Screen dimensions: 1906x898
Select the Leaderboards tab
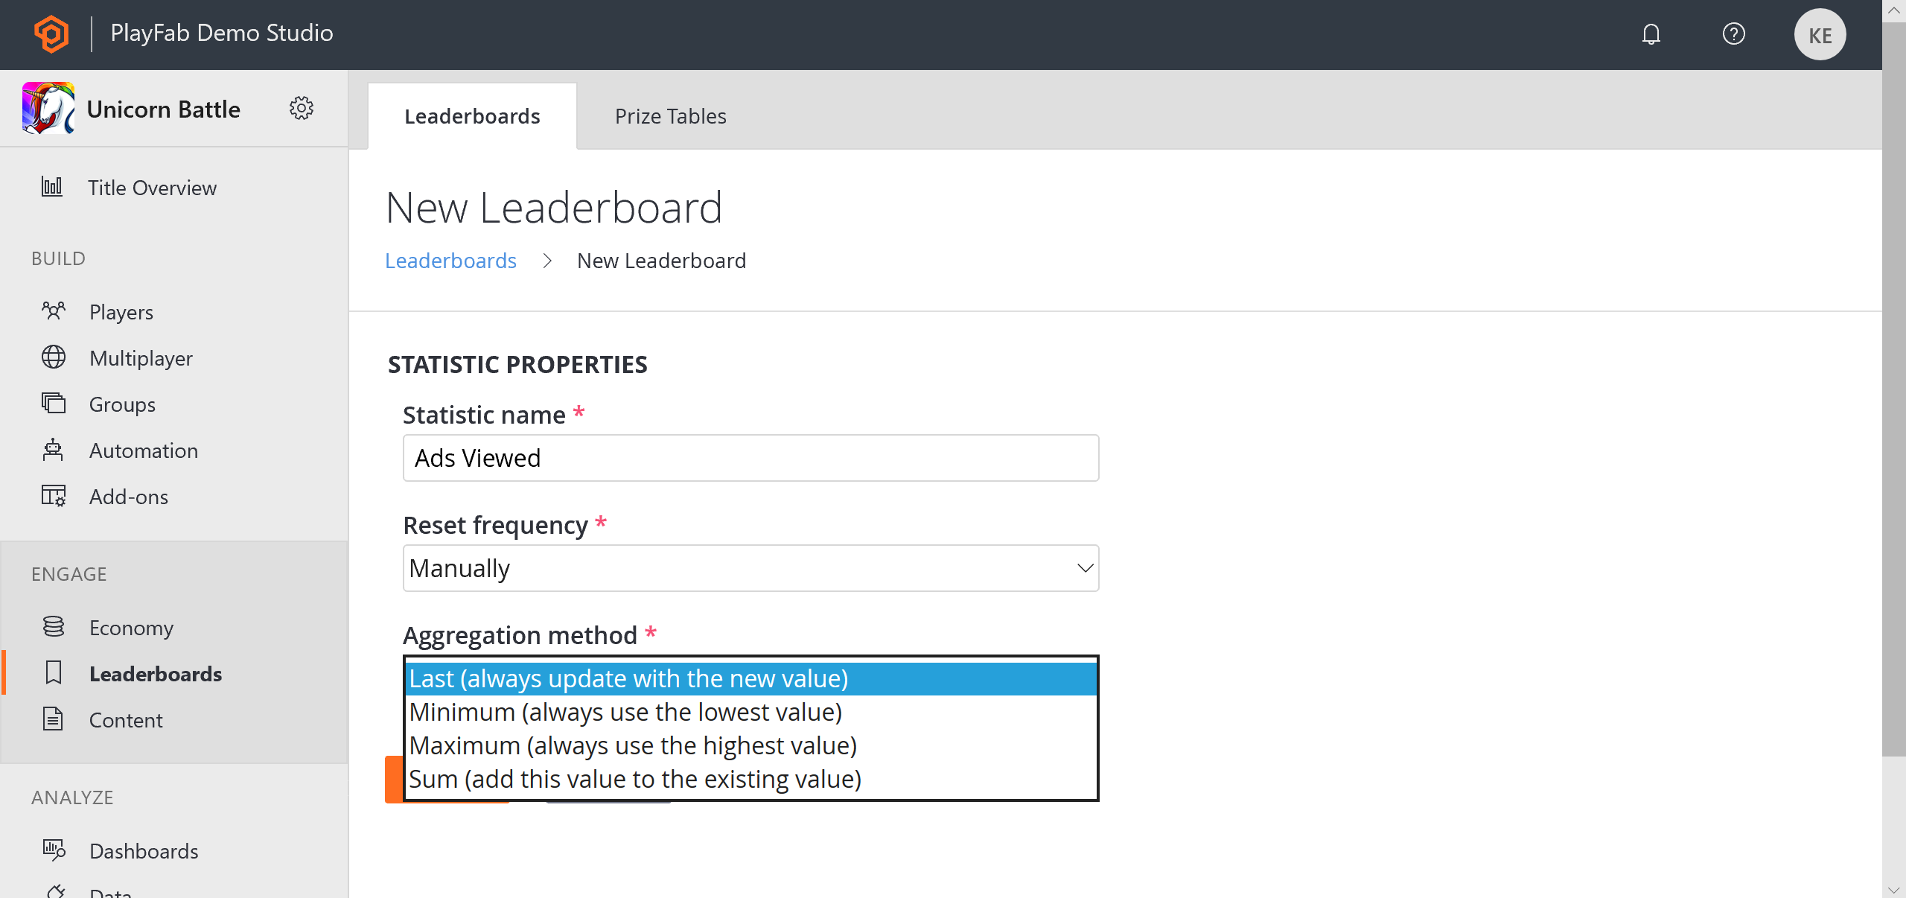click(x=471, y=115)
